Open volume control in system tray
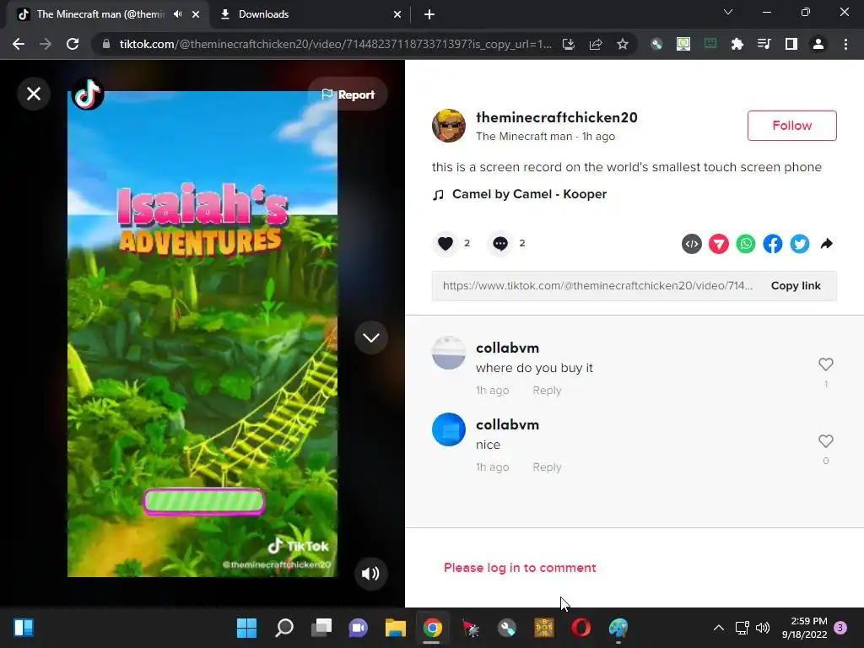Image resolution: width=864 pixels, height=648 pixels. tap(763, 628)
